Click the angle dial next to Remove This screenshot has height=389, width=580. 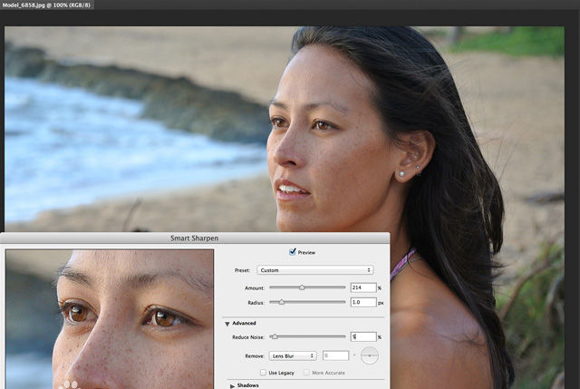tap(370, 355)
